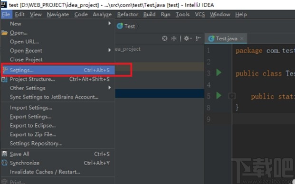This screenshot has height=184, width=295.
Task: Click the Test class breadcrumb icon
Action: [120, 26]
